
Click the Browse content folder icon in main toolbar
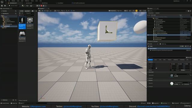click(5, 6)
